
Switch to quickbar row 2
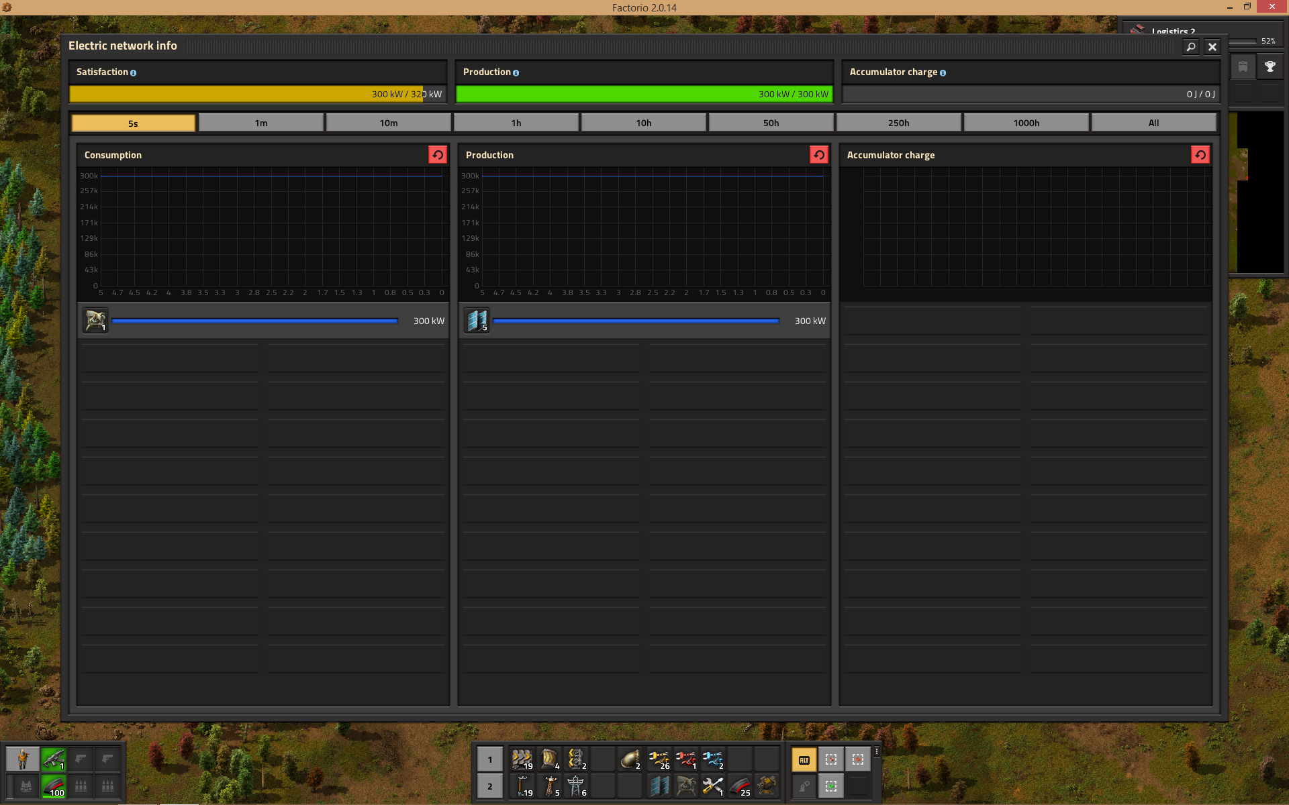[x=490, y=786]
